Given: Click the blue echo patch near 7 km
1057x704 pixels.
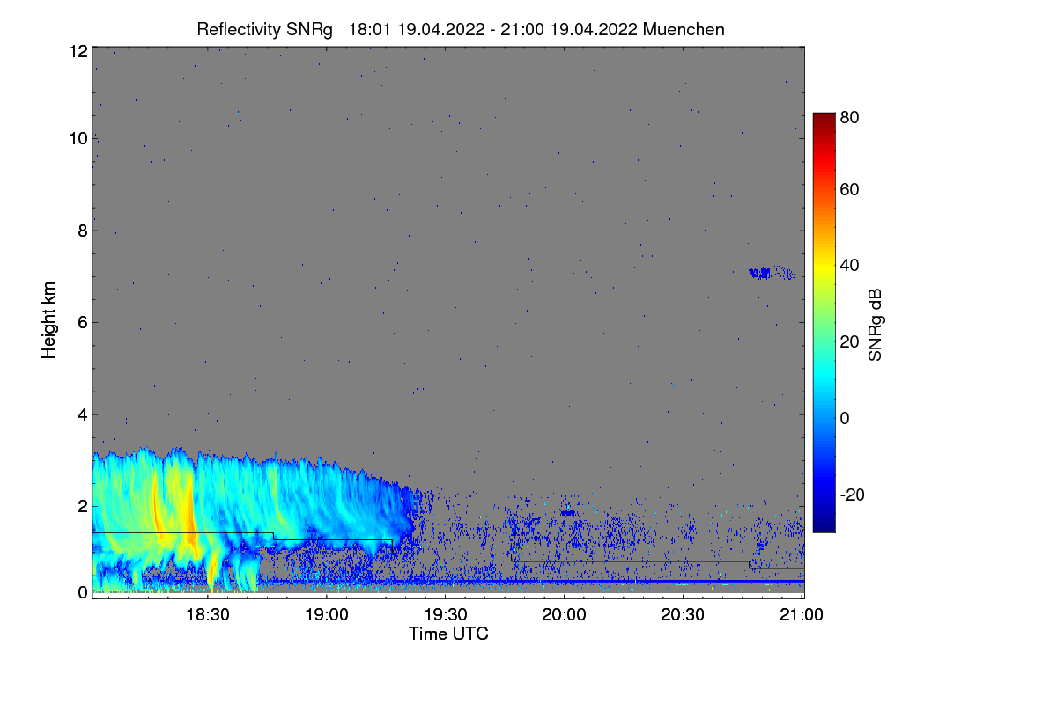Looking at the screenshot, I should [772, 274].
